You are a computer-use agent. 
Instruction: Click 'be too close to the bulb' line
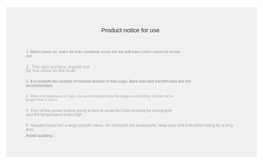click(x=51, y=71)
